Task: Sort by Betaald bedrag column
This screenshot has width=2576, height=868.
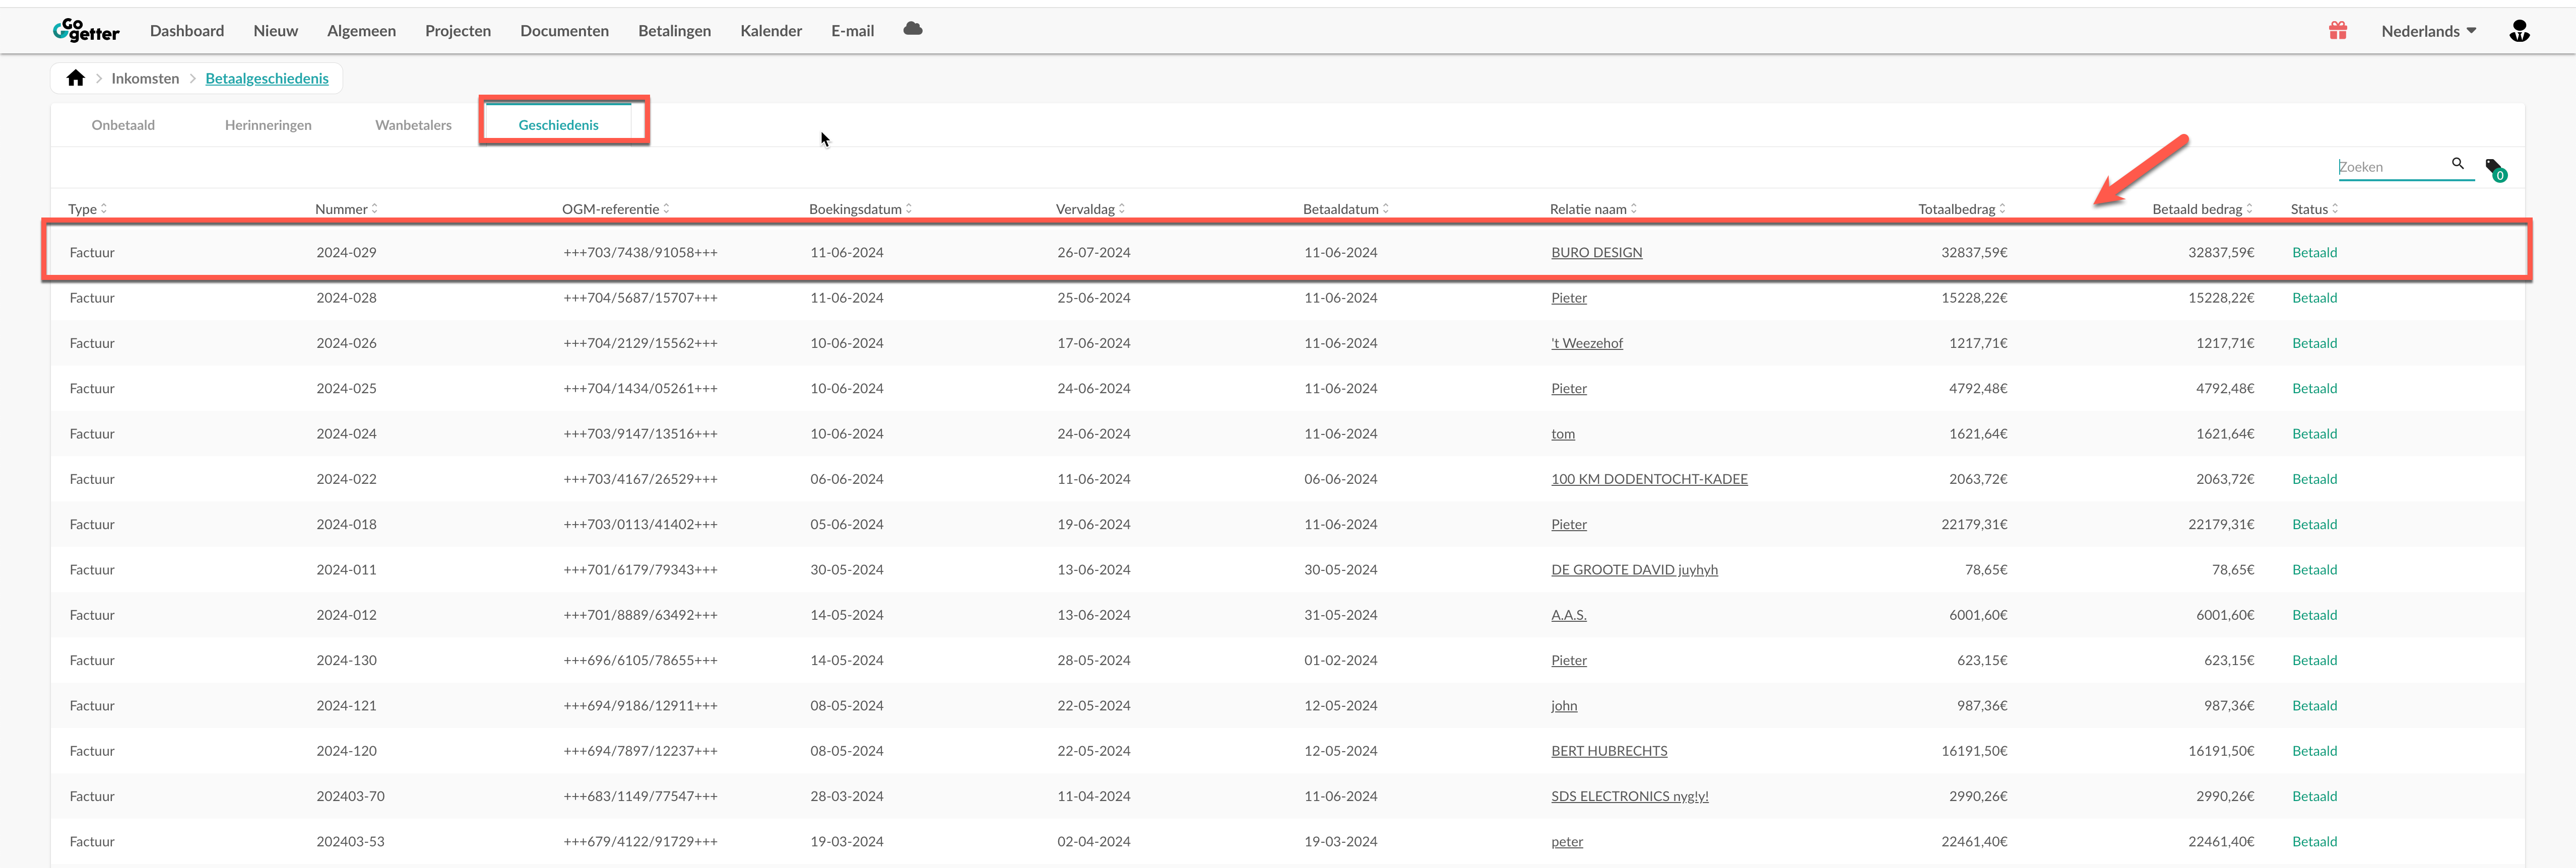Action: (2202, 209)
